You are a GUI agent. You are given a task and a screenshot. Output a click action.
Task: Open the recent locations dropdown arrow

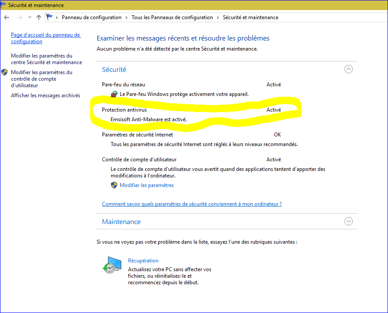coord(30,17)
